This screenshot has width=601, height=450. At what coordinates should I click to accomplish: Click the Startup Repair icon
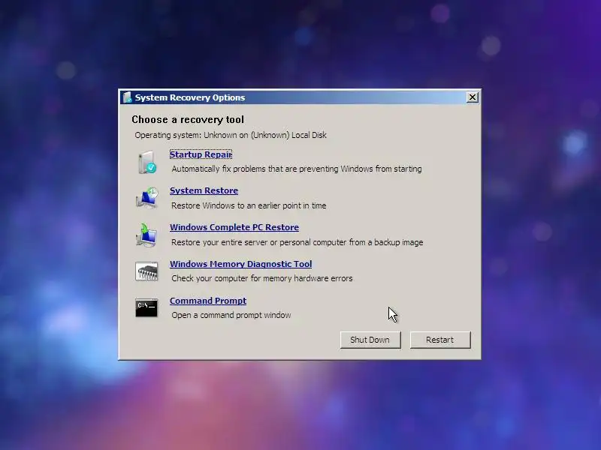pyautogui.click(x=147, y=162)
